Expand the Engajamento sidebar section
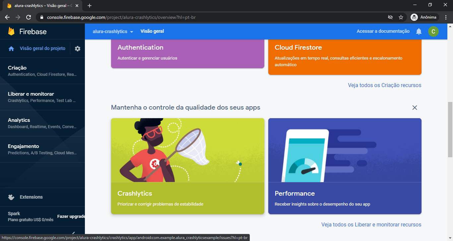This screenshot has width=453, height=241. (42, 149)
